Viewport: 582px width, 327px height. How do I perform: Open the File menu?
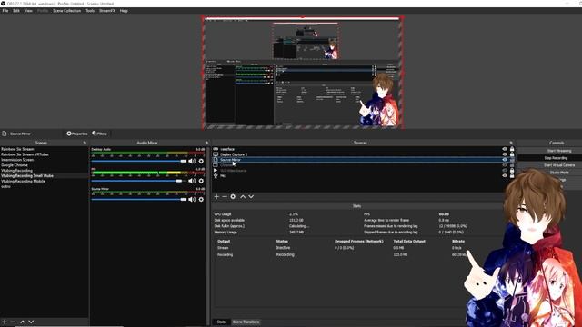pyautogui.click(x=5, y=11)
